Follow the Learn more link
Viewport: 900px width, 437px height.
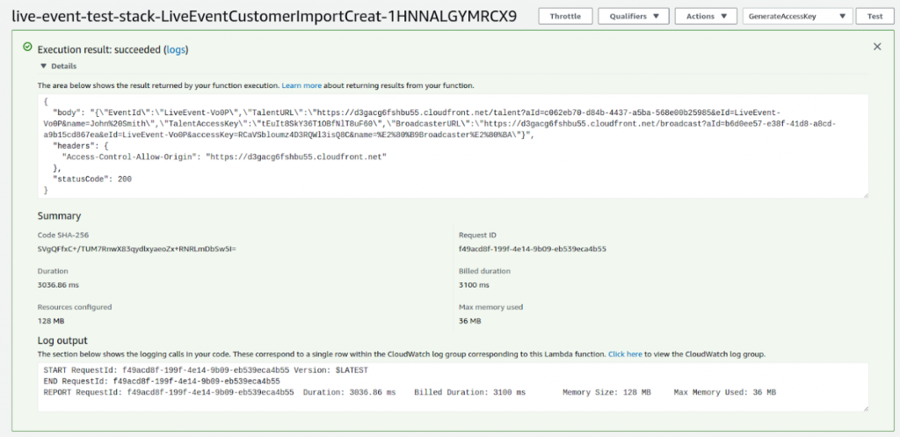tap(301, 85)
